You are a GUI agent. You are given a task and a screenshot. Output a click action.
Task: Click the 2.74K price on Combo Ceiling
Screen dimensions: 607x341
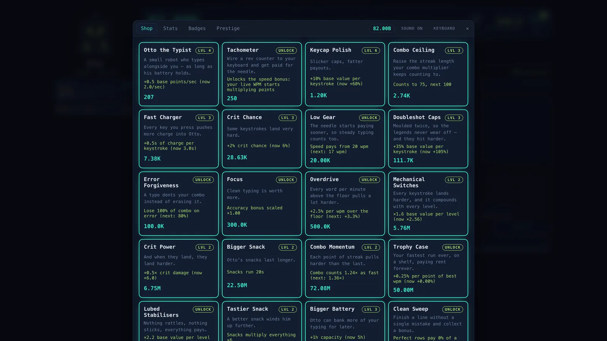401,96
